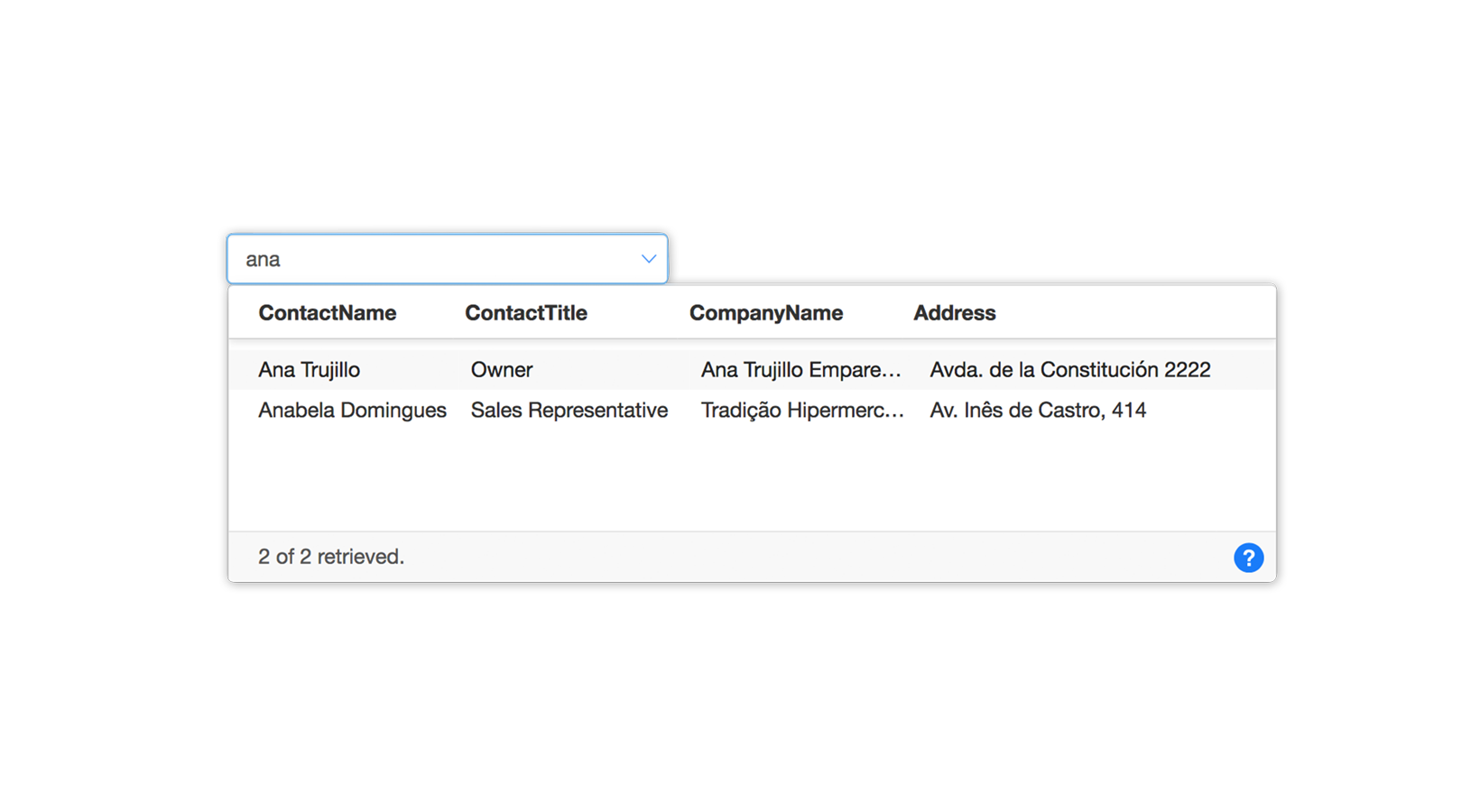The image size is (1480, 812).
Task: Click the Owner title cell
Action: click(502, 370)
